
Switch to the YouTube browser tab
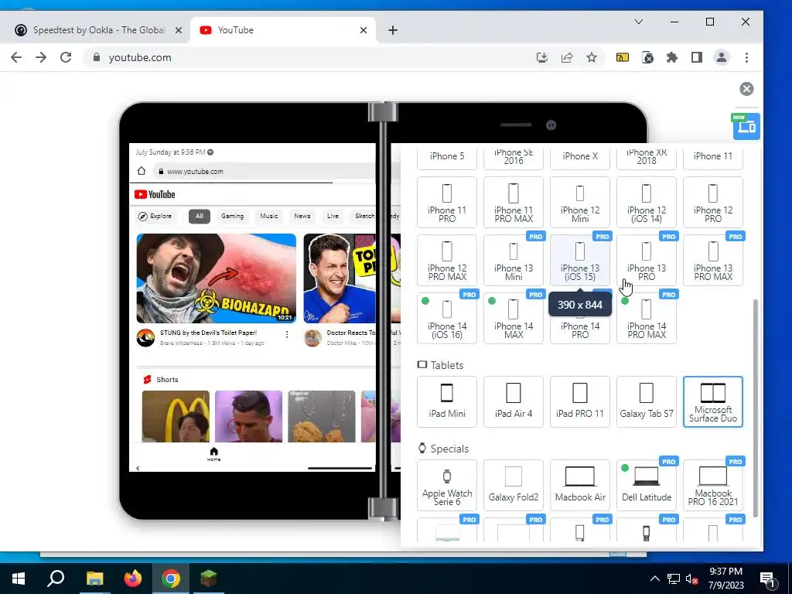[283, 30]
